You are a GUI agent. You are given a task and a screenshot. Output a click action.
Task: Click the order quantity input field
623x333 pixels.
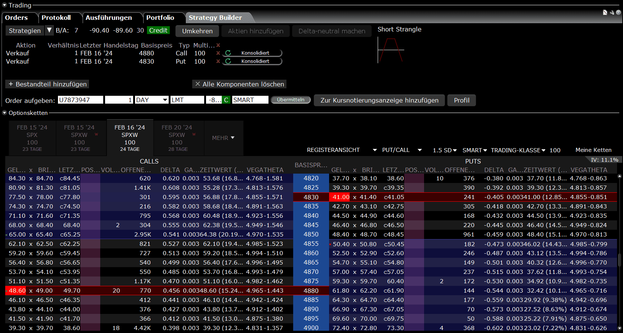pyautogui.click(x=119, y=100)
